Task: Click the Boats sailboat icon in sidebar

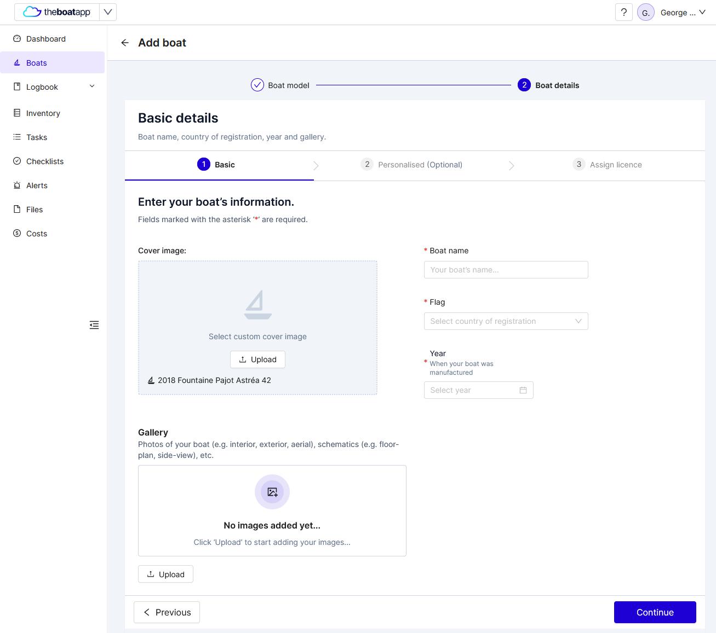Action: (x=17, y=62)
